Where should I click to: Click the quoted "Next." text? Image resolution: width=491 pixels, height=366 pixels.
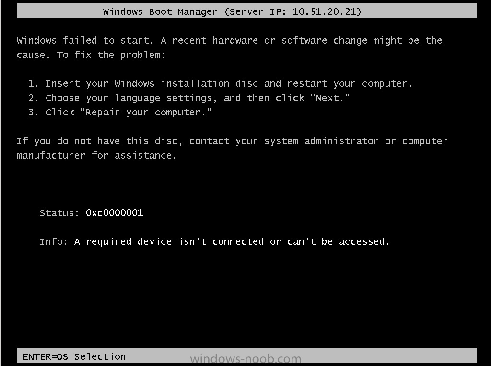click(330, 98)
